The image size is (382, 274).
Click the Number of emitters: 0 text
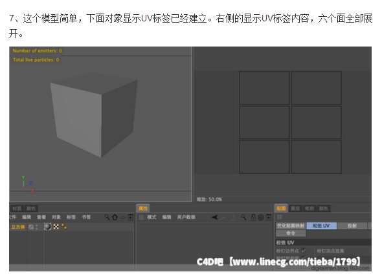click(x=37, y=50)
